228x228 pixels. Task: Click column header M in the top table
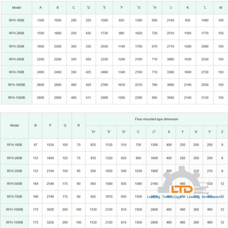tap(220, 8)
